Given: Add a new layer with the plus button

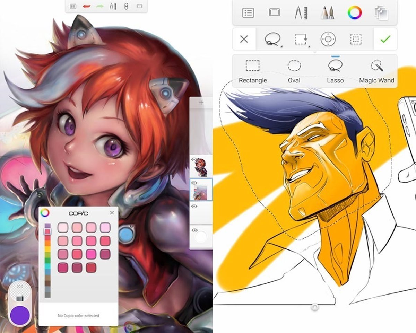Looking at the screenshot, I should tap(201, 103).
